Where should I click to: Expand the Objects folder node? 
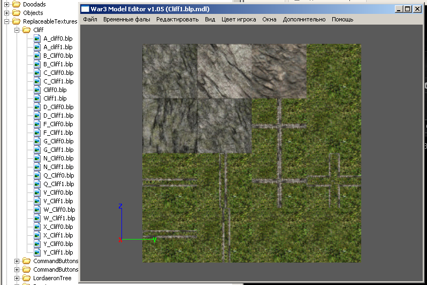6,13
